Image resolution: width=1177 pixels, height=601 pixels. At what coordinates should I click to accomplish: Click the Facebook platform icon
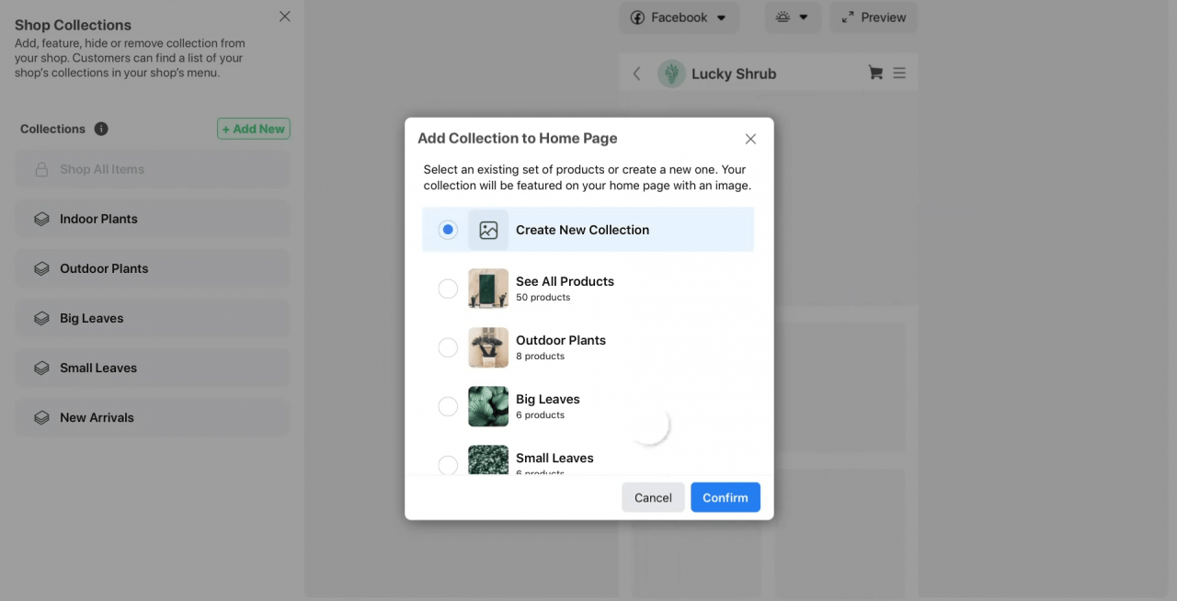tap(637, 17)
